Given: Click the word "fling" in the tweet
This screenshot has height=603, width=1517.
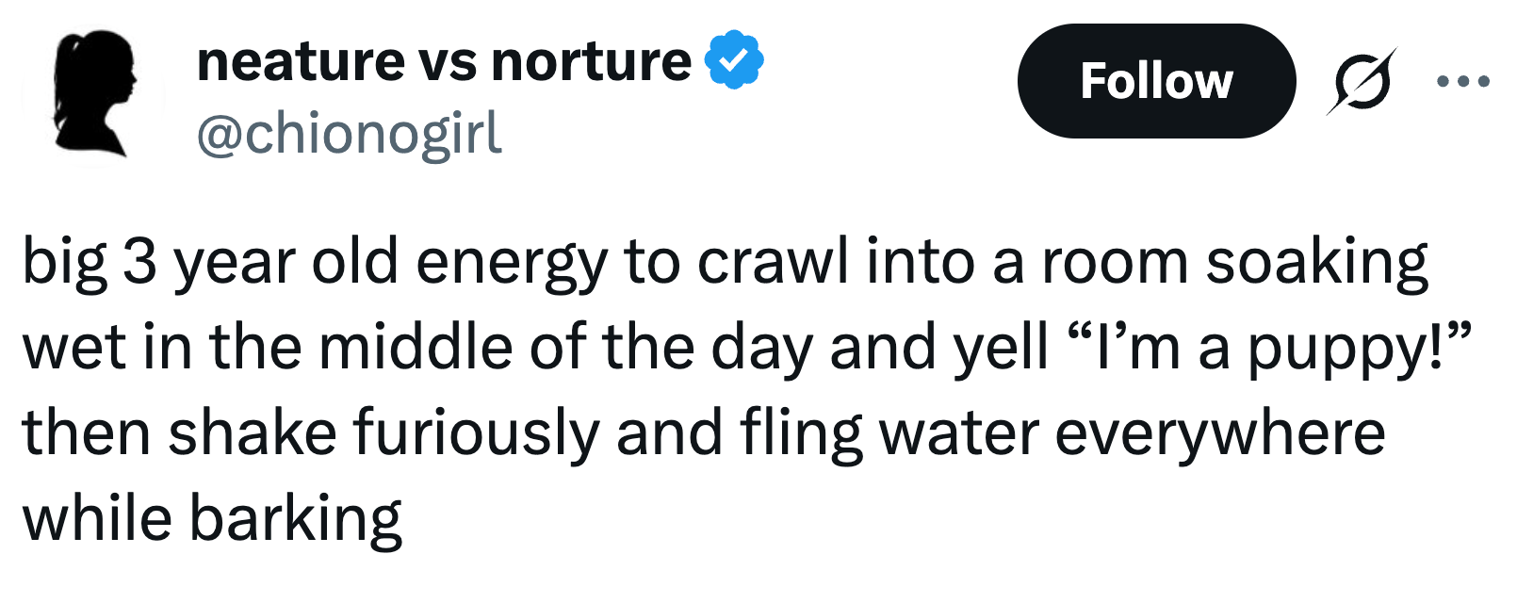Looking at the screenshot, I should coord(801,434).
